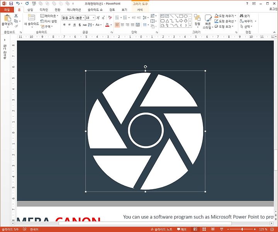This screenshot has width=278, height=232.
Task: Click the Cut scissors icon
Action: [16, 16]
